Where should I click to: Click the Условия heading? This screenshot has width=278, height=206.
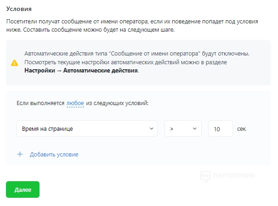[18, 9]
